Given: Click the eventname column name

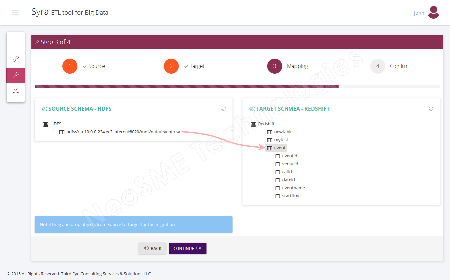Looking at the screenshot, I should point(294,188).
